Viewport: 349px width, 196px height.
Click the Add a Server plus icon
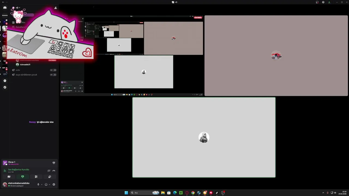point(5,81)
